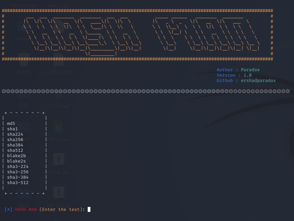This screenshot has height=221, width=294.
Task: Click the red HASH MAN prompt label
Action: click(26, 210)
